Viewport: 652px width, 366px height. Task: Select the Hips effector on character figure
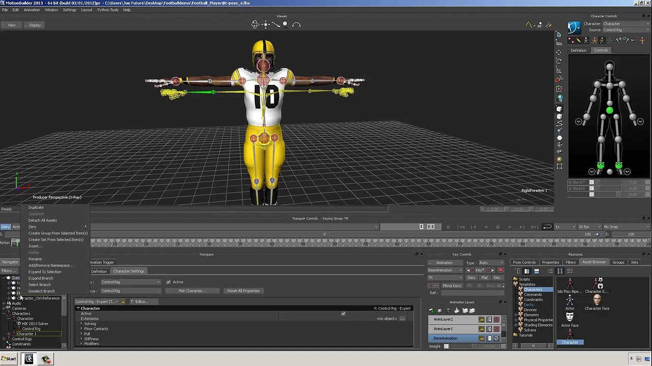pos(610,110)
